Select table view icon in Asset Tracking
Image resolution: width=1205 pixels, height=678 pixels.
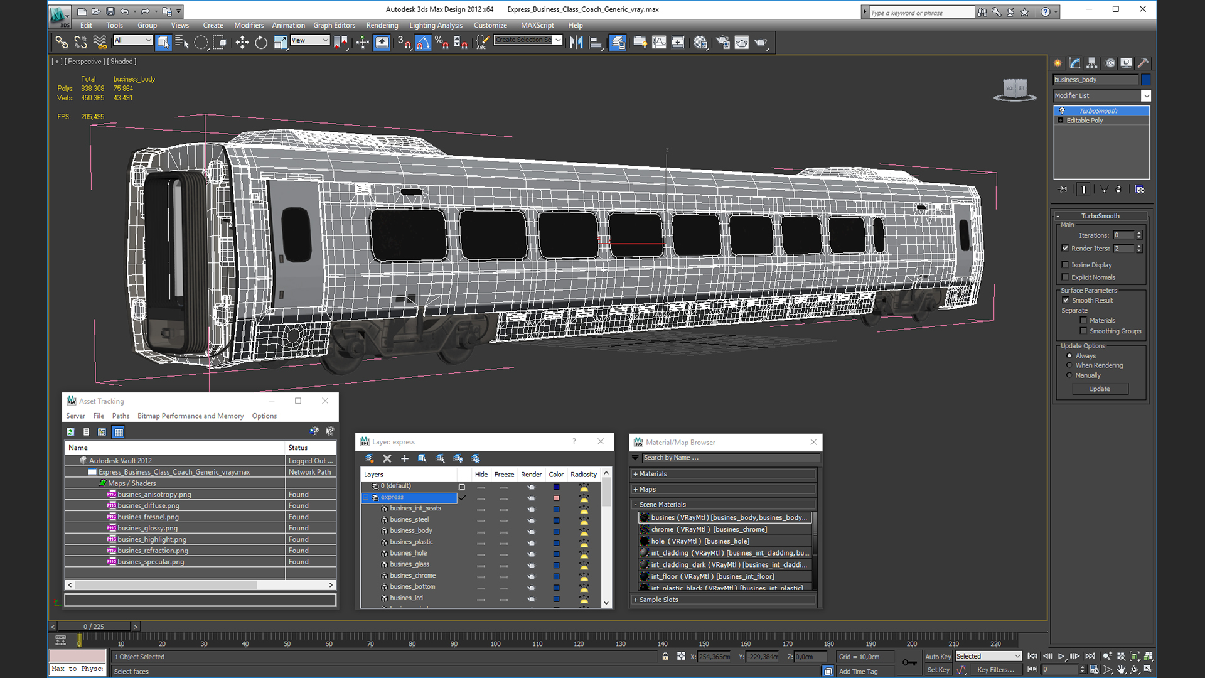[x=119, y=432]
